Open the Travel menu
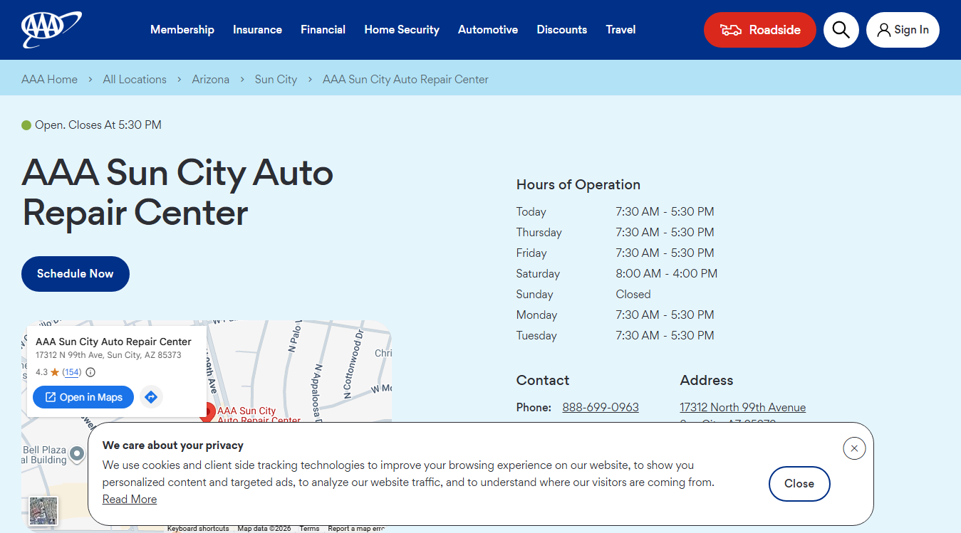 620,30
